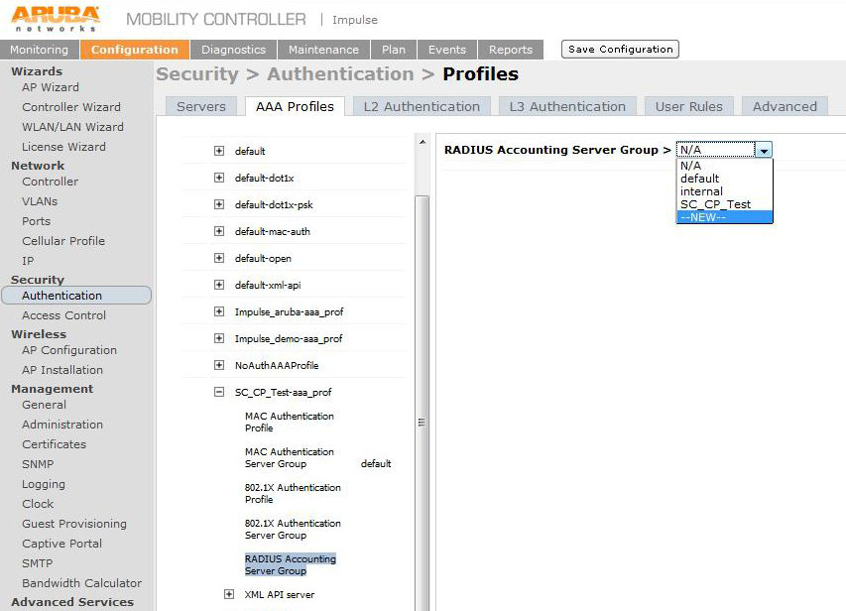This screenshot has height=611, width=846.
Task: Expand the Impulse_demo-aaa_prof node
Action: [219, 338]
